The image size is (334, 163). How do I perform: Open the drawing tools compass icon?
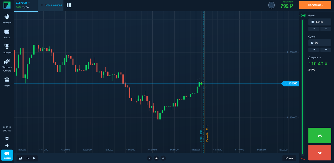pos(34,158)
